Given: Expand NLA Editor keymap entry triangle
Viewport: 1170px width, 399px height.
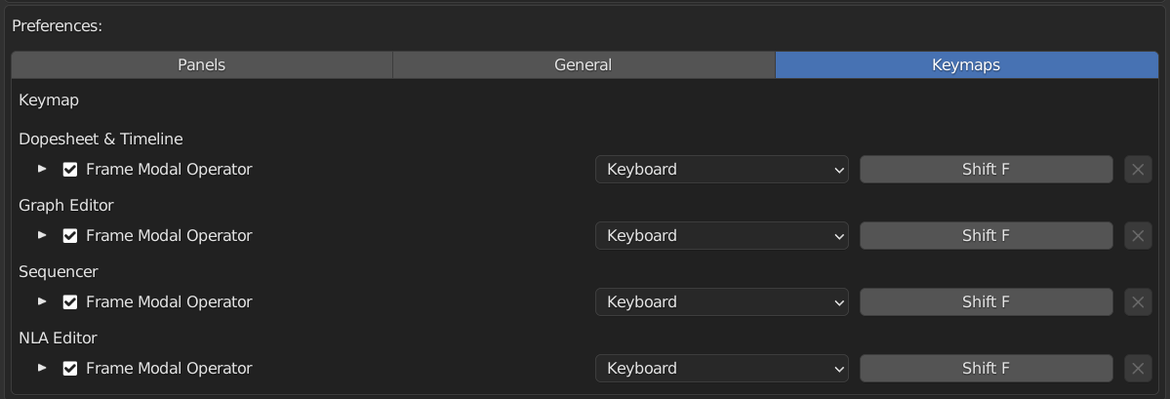Looking at the screenshot, I should coord(43,369).
